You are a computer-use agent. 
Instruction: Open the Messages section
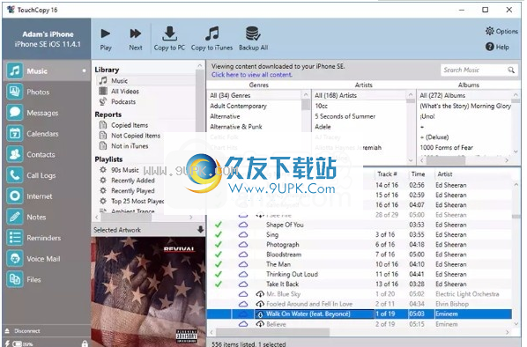[x=46, y=113]
